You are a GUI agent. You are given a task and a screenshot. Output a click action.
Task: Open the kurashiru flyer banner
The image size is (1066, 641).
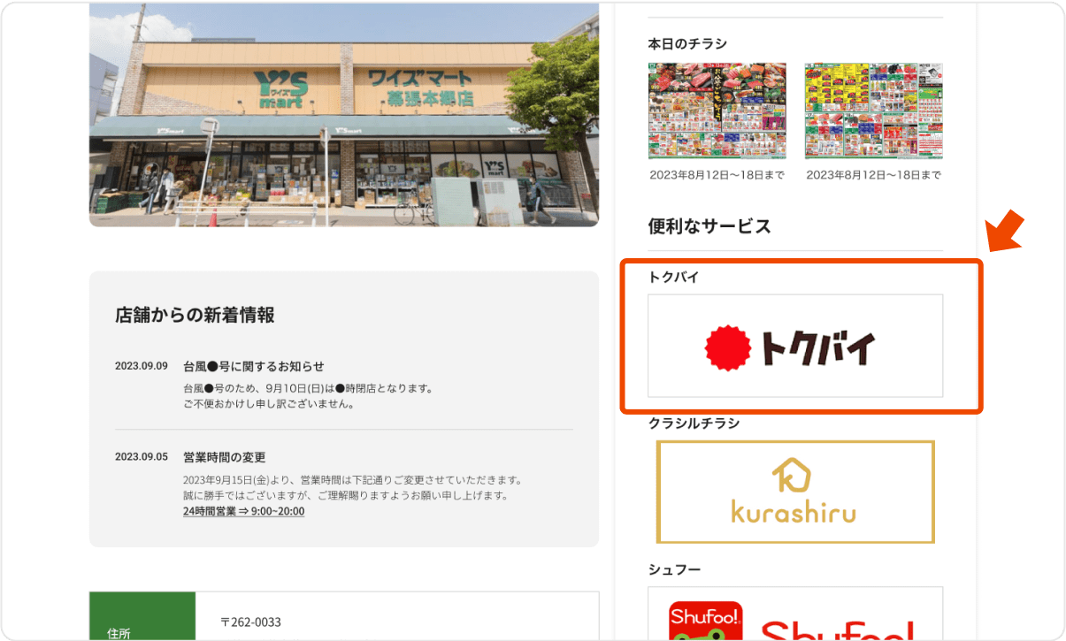point(795,492)
